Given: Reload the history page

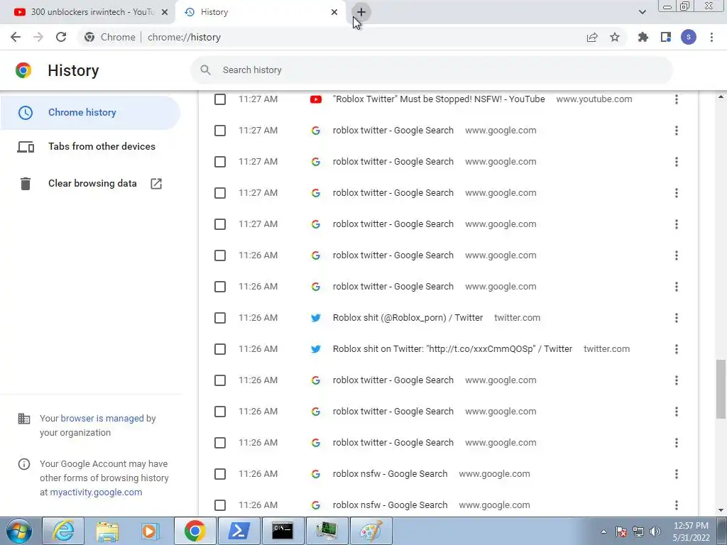Looking at the screenshot, I should 61,37.
